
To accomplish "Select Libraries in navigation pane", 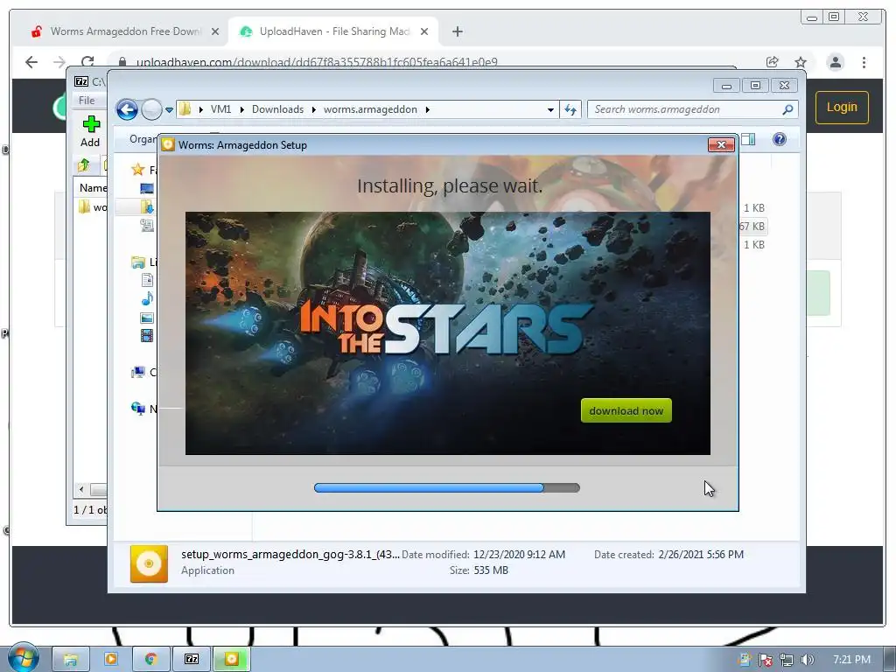I will tap(143, 262).
